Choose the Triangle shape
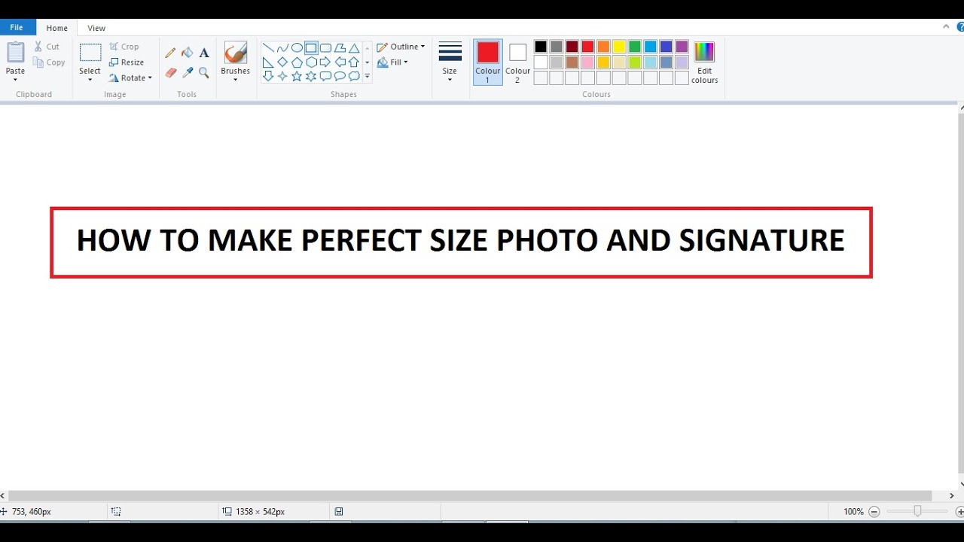The height and width of the screenshot is (542, 964). tap(354, 48)
